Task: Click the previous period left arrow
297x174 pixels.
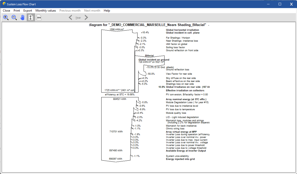Action: (x=70, y=18)
